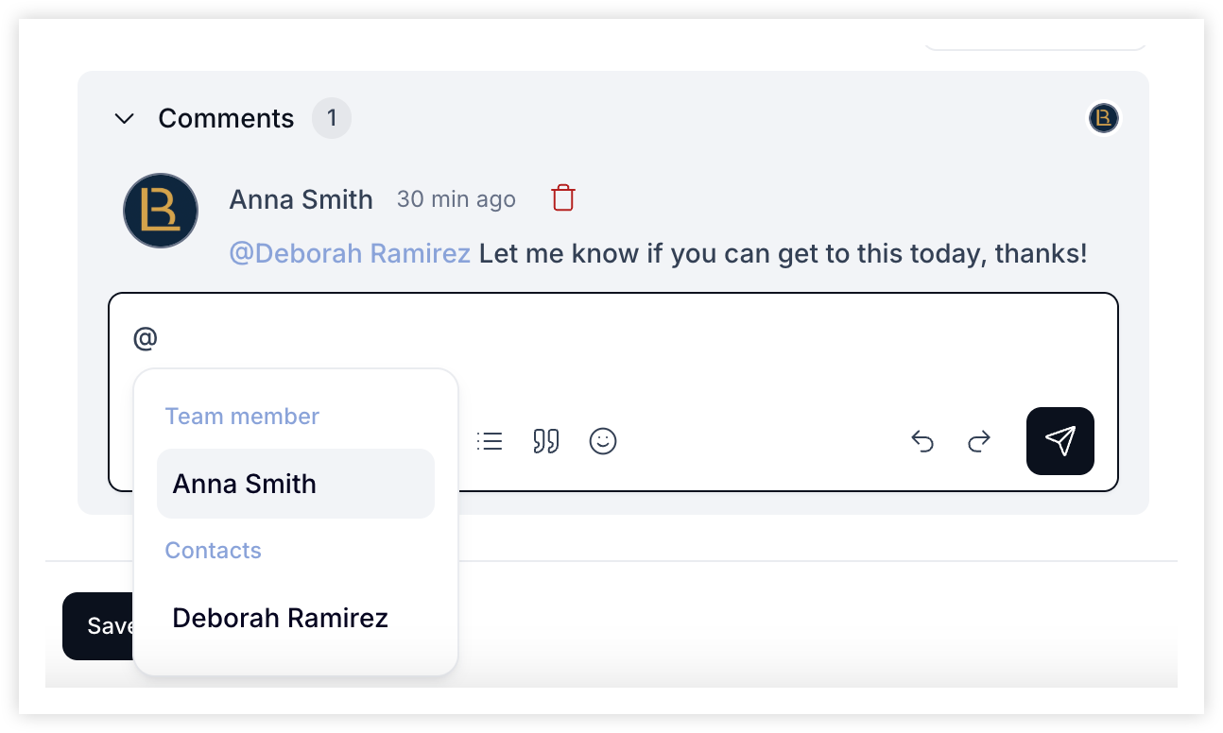Screen dimensions: 1223x733
Task: Delete Anna Smith's comment with trash icon
Action: [x=563, y=198]
